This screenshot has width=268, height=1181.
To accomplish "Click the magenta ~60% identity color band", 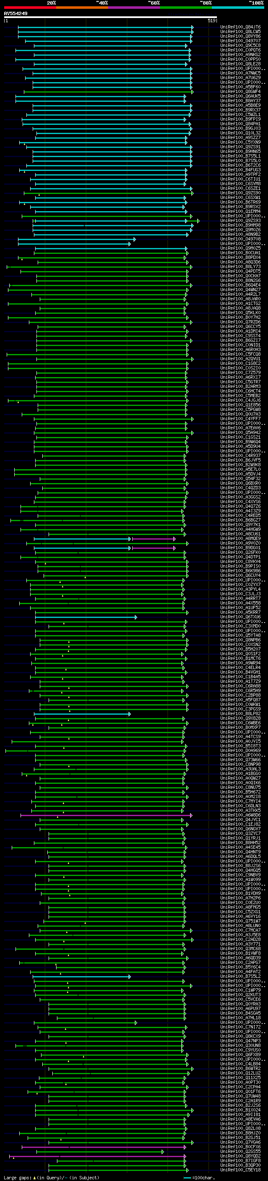I will pyautogui.click(x=134, y=8).
